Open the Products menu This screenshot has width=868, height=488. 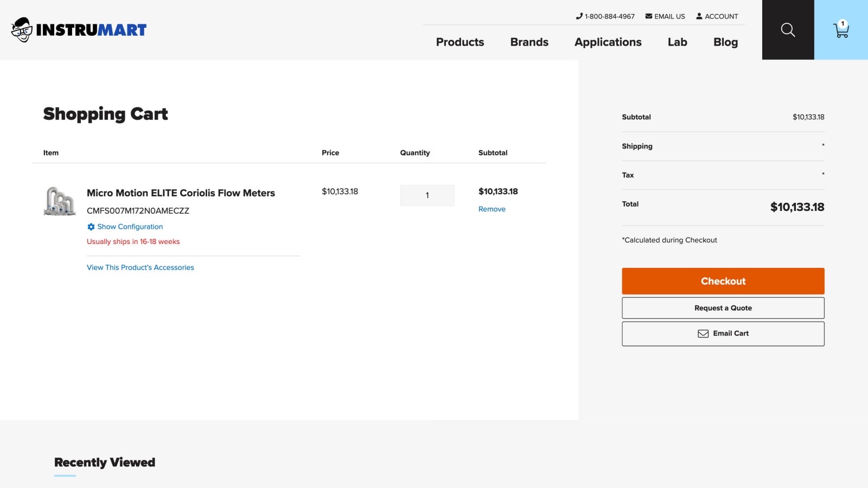coord(460,42)
